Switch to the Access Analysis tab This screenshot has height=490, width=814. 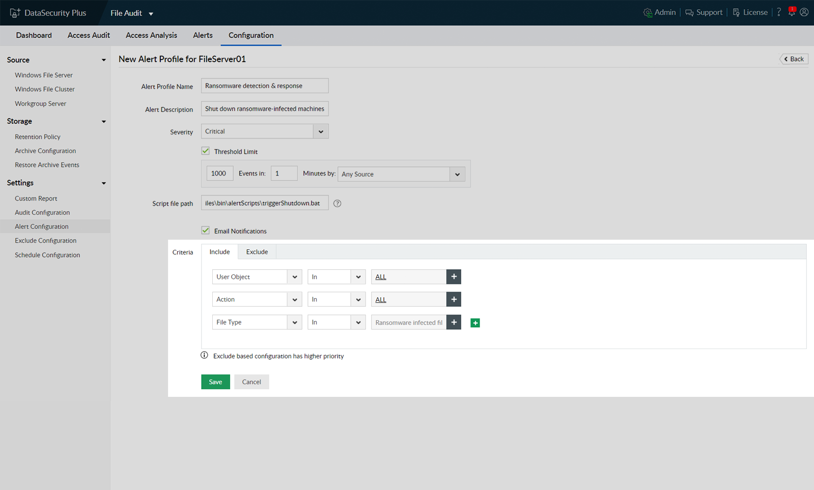[x=151, y=35]
